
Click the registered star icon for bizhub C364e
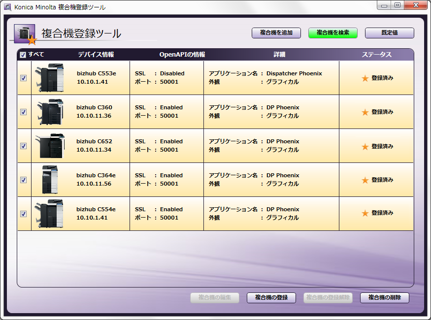pyautogui.click(x=365, y=180)
